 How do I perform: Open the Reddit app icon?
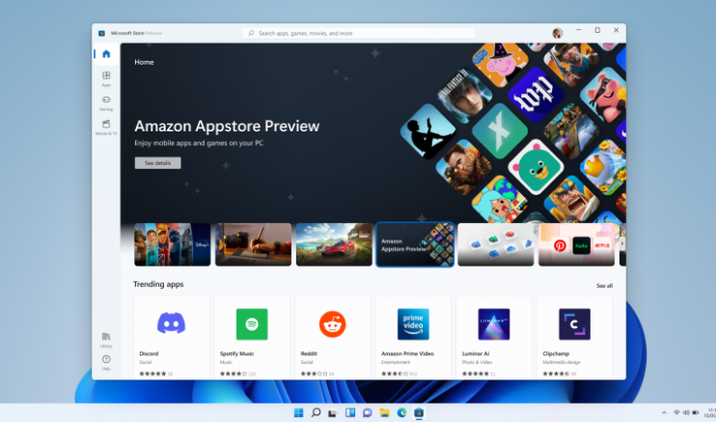click(x=332, y=324)
